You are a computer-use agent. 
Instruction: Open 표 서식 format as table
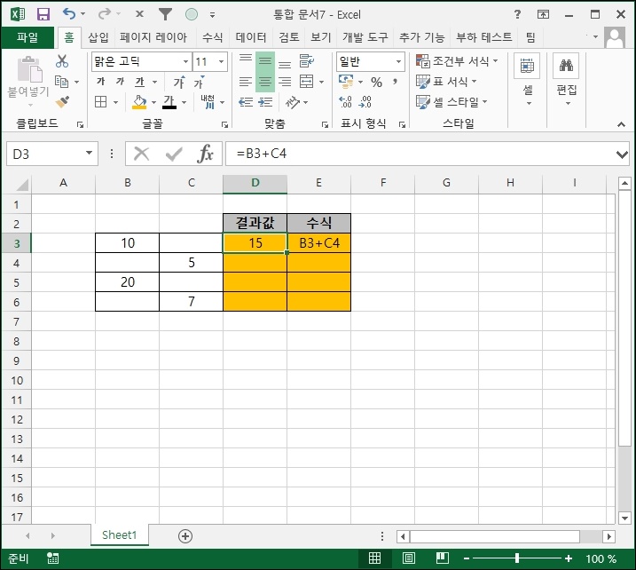click(x=446, y=82)
